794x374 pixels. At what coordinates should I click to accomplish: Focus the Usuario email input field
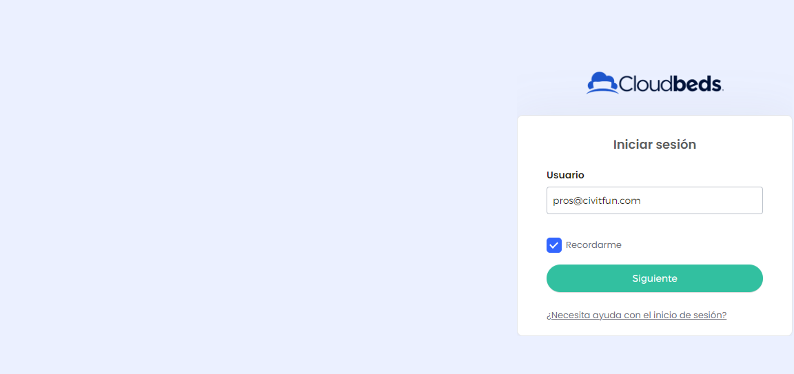[x=655, y=200]
